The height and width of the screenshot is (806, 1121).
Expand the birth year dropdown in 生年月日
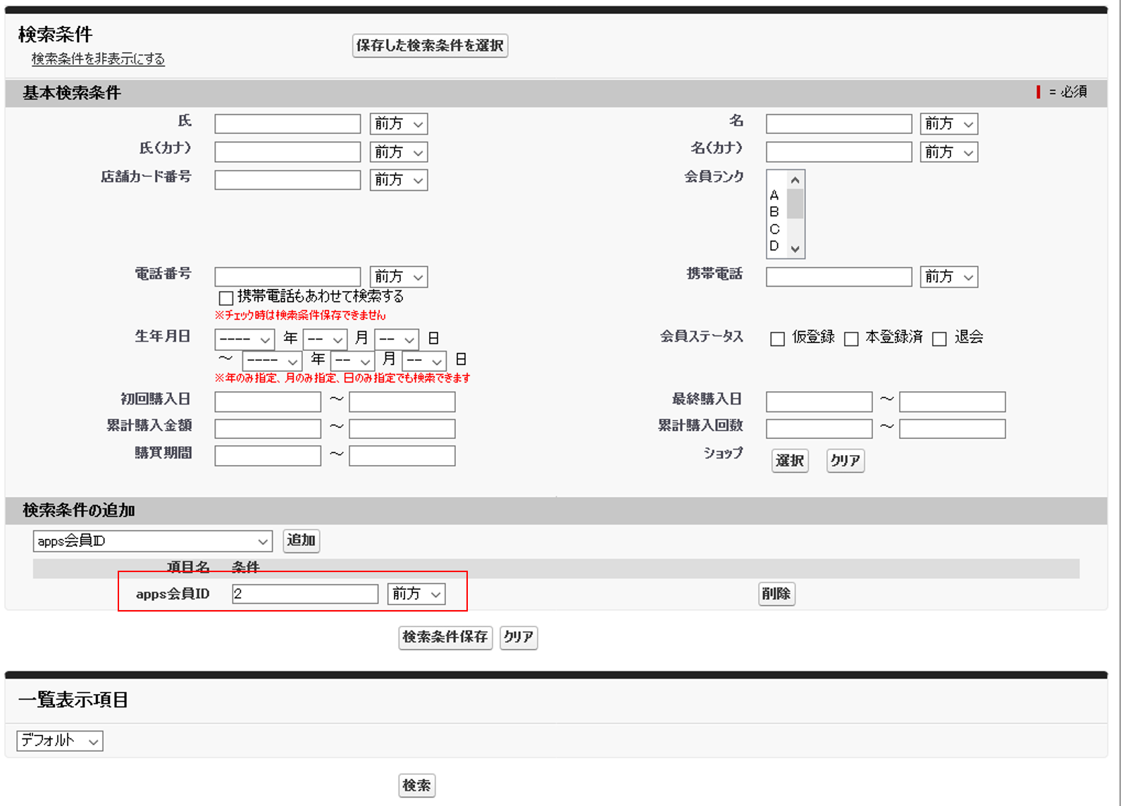244,340
